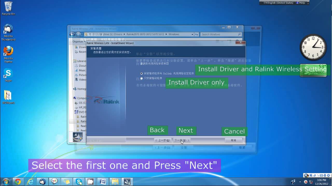Click Explorer window back arrow button
The image size is (332, 186).
click(72, 34)
